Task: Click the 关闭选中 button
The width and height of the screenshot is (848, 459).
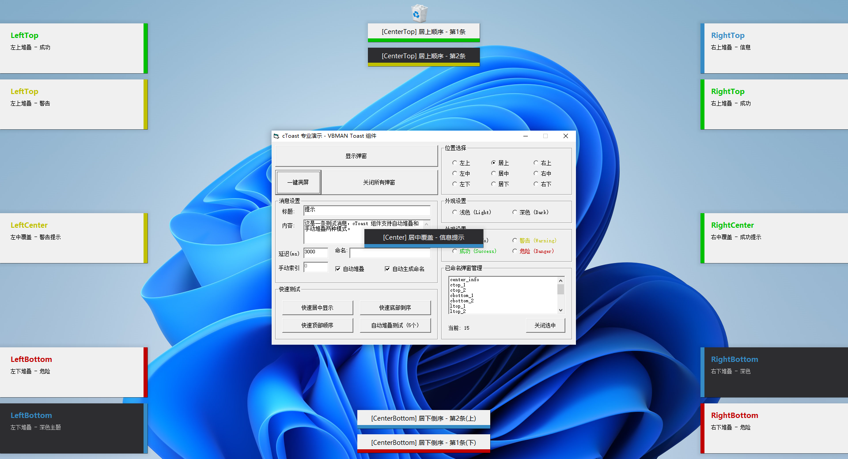Action: click(x=545, y=325)
